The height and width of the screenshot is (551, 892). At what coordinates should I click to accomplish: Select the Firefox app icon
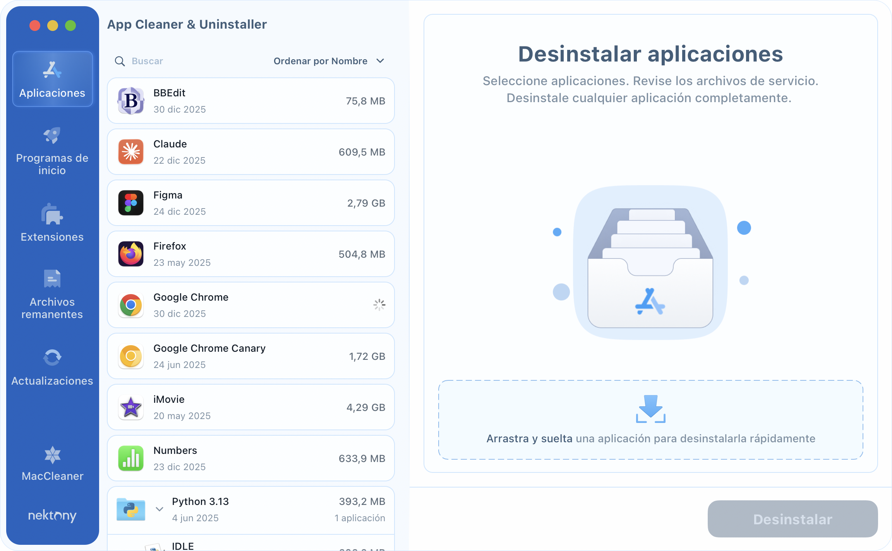coord(131,254)
